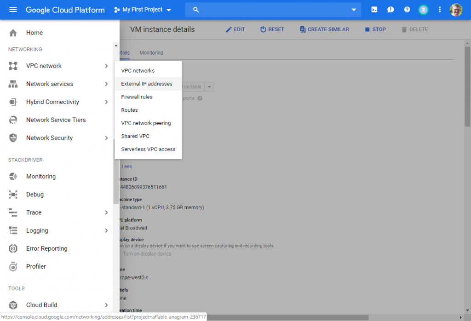471x321 pixels.
Task: Click the Debug label
Action: point(35,195)
